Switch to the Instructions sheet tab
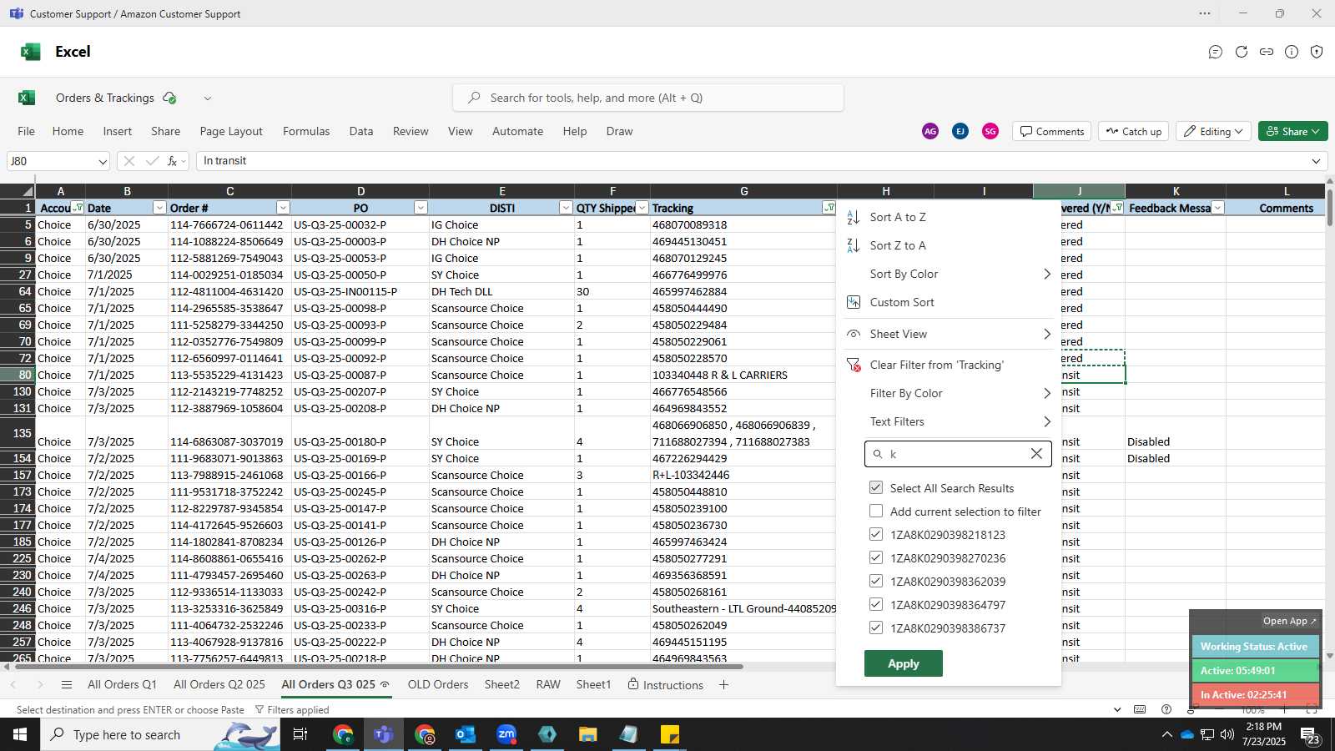Image resolution: width=1335 pixels, height=751 pixels. click(665, 685)
